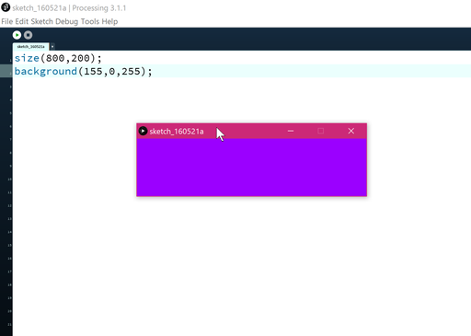This screenshot has width=471, height=336.
Task: Click the background(155,0,255) code line
Action: coord(84,72)
